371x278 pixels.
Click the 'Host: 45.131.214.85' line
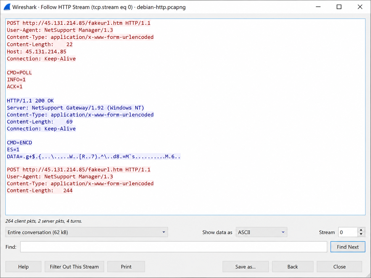point(37,51)
